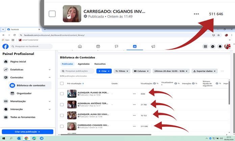
Task: Open the account profile picture menu
Action: 227,47
